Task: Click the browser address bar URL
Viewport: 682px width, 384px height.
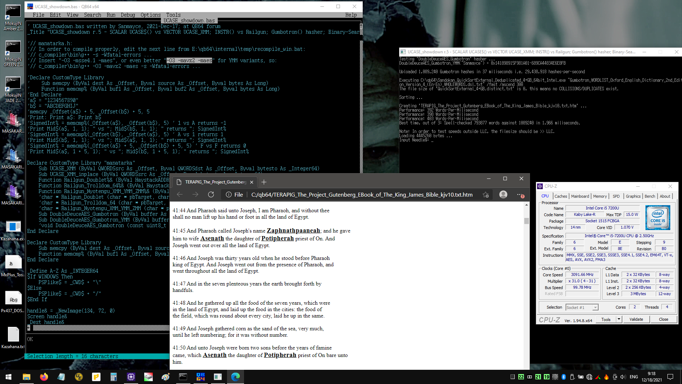Action: point(362,194)
